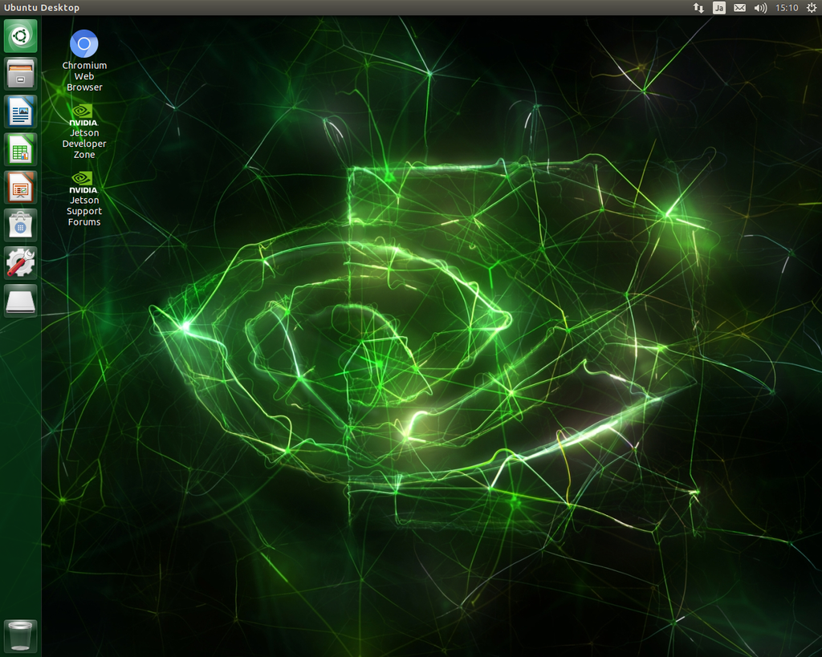The width and height of the screenshot is (822, 657).
Task: Open the session power gear menu
Action: click(811, 8)
